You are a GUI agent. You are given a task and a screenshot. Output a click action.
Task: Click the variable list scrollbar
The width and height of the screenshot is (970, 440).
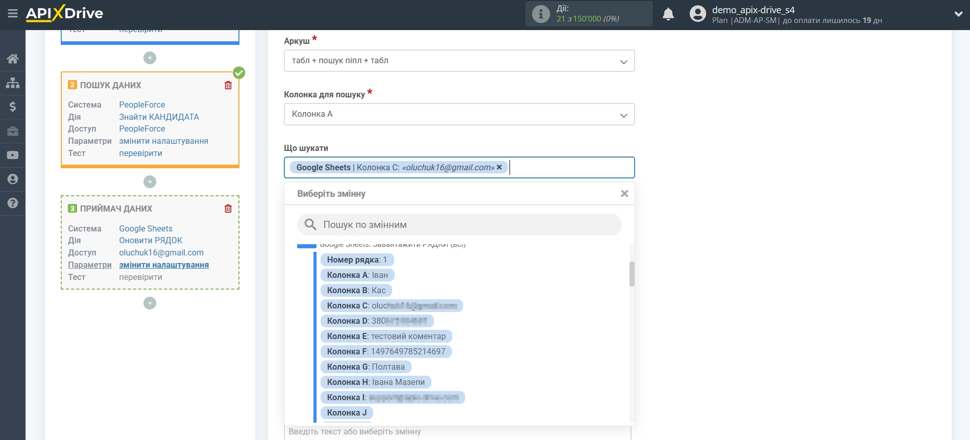[632, 274]
